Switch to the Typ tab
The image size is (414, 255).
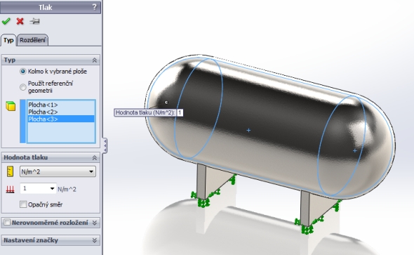pos(8,40)
